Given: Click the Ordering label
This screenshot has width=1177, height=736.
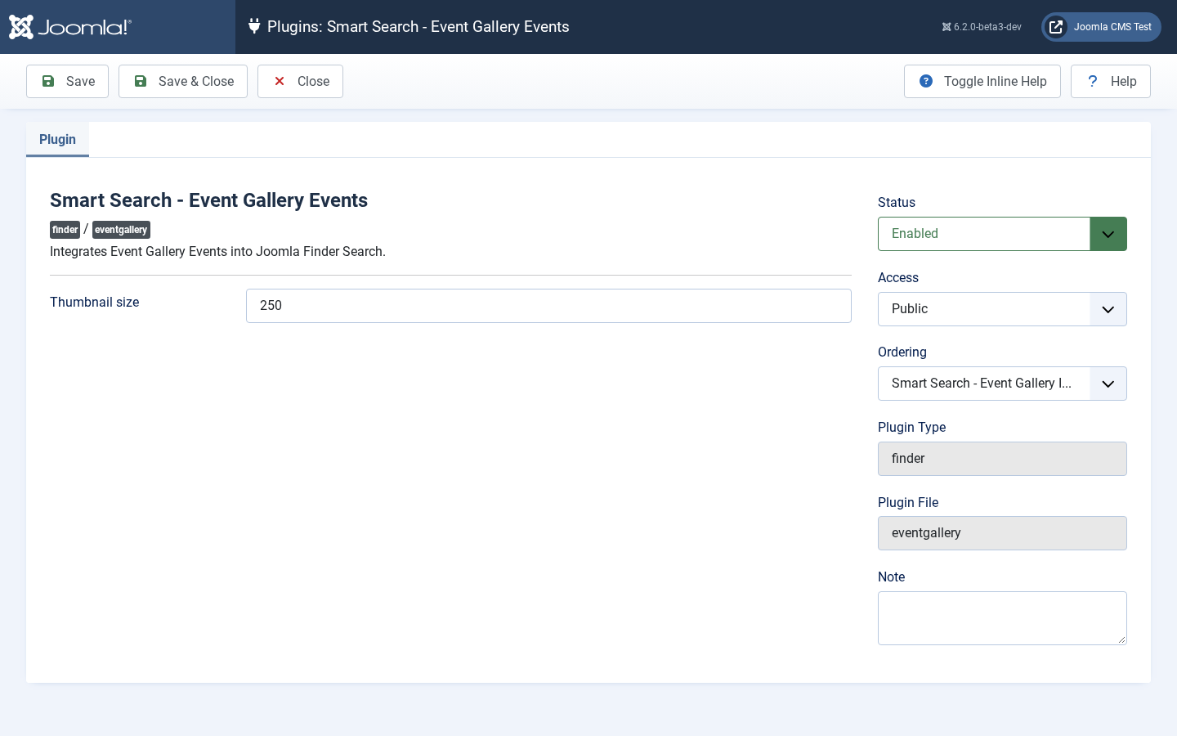Looking at the screenshot, I should click(902, 352).
